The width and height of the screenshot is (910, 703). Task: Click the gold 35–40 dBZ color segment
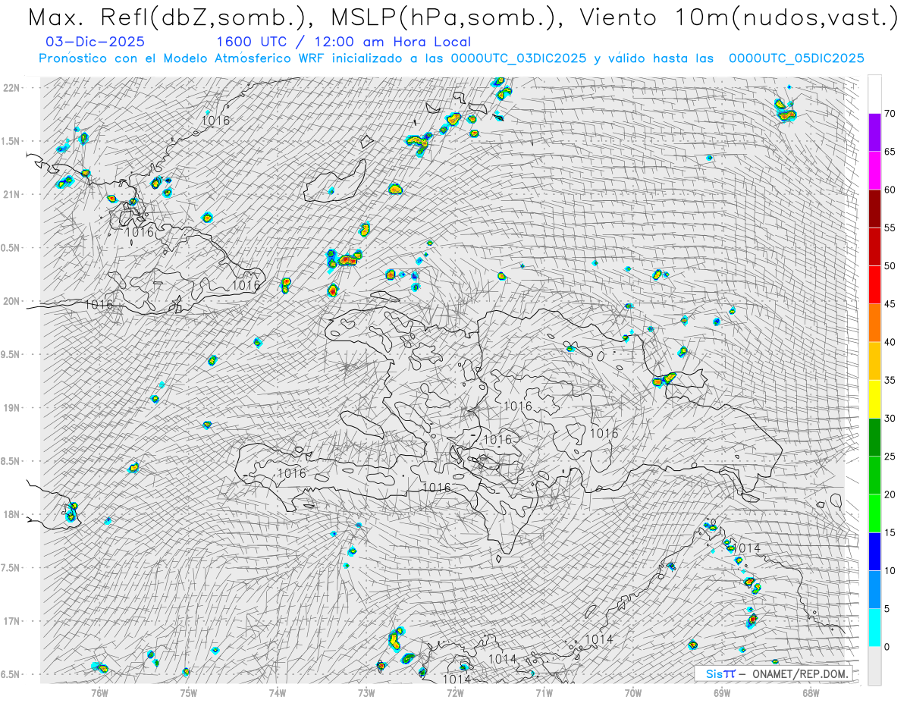click(x=874, y=361)
